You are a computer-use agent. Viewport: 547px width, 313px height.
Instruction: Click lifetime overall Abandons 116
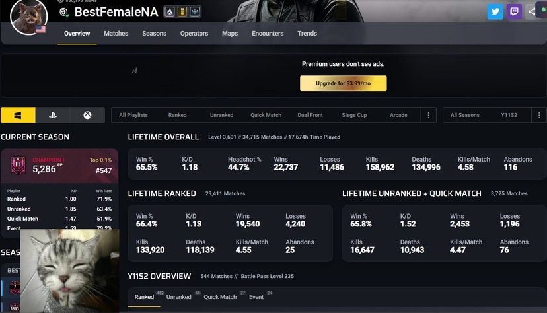coord(518,164)
